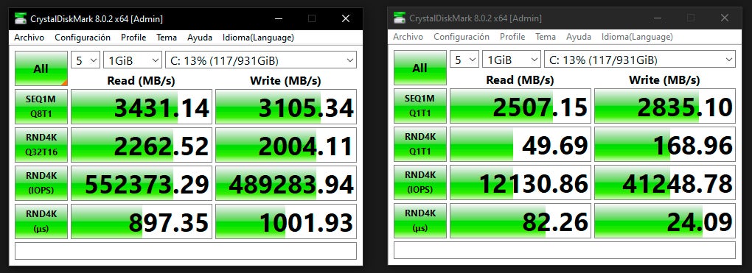Image resolution: width=752 pixels, height=273 pixels.
Task: Click 2262.52 random read result
Action: pos(142,145)
